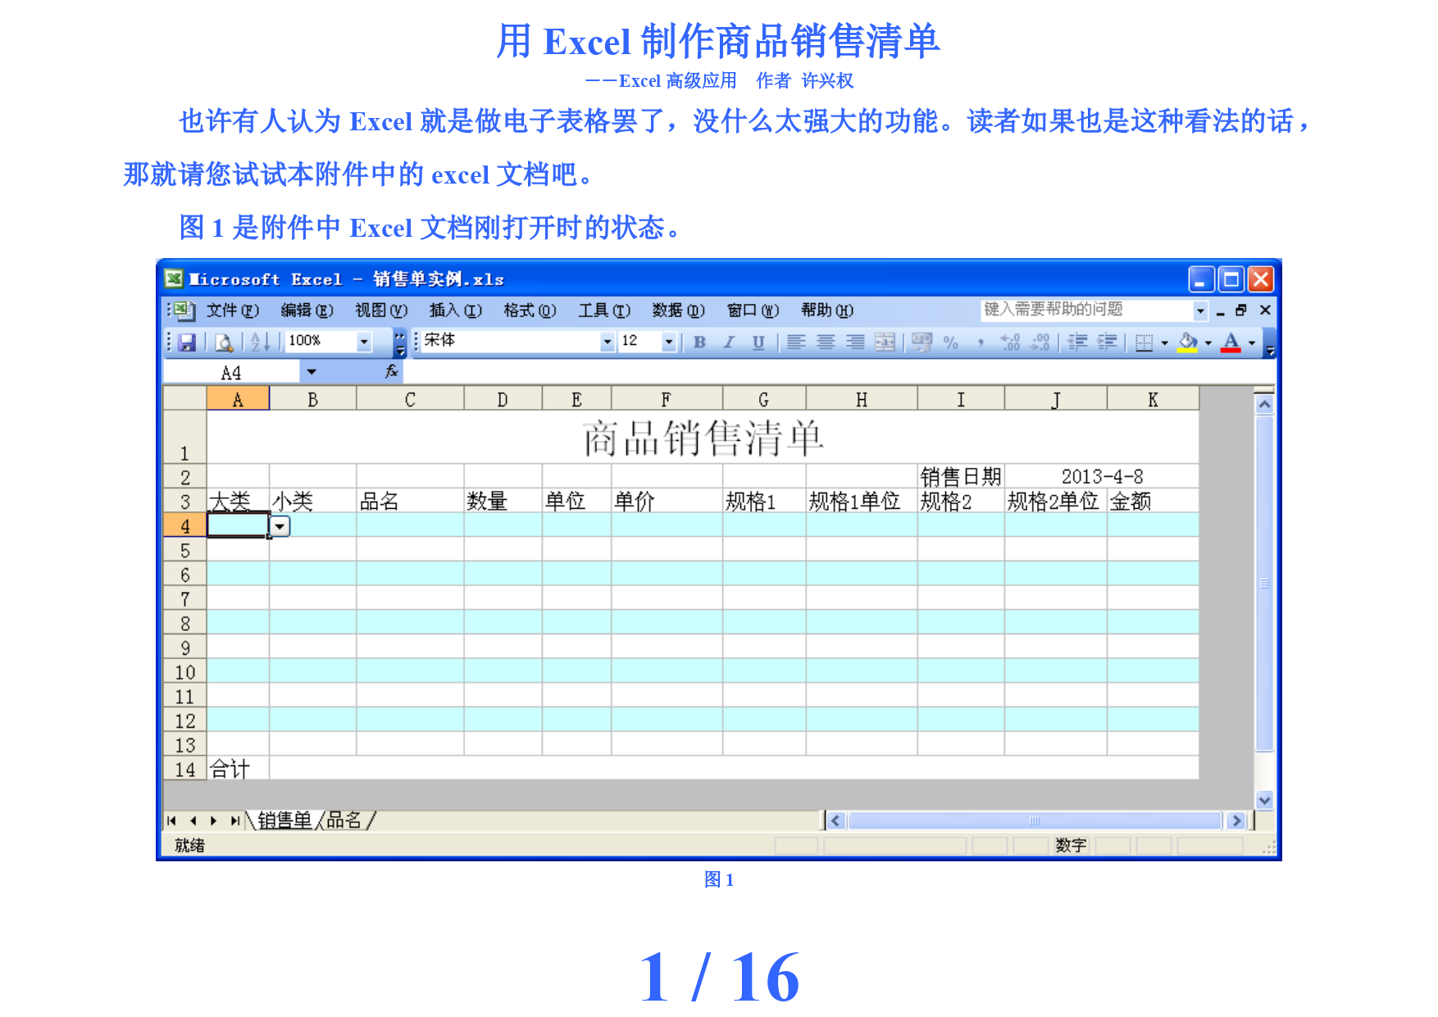1438x1017 pixels.
Task: Select row header 14
Action: point(185,769)
